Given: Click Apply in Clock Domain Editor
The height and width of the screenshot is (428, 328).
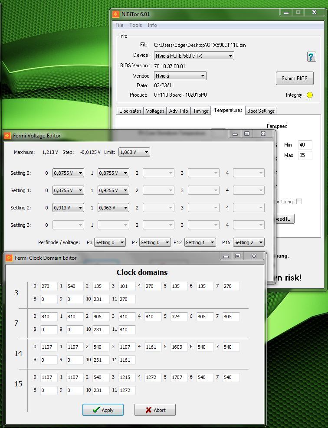Looking at the screenshot, I should coord(103,410).
